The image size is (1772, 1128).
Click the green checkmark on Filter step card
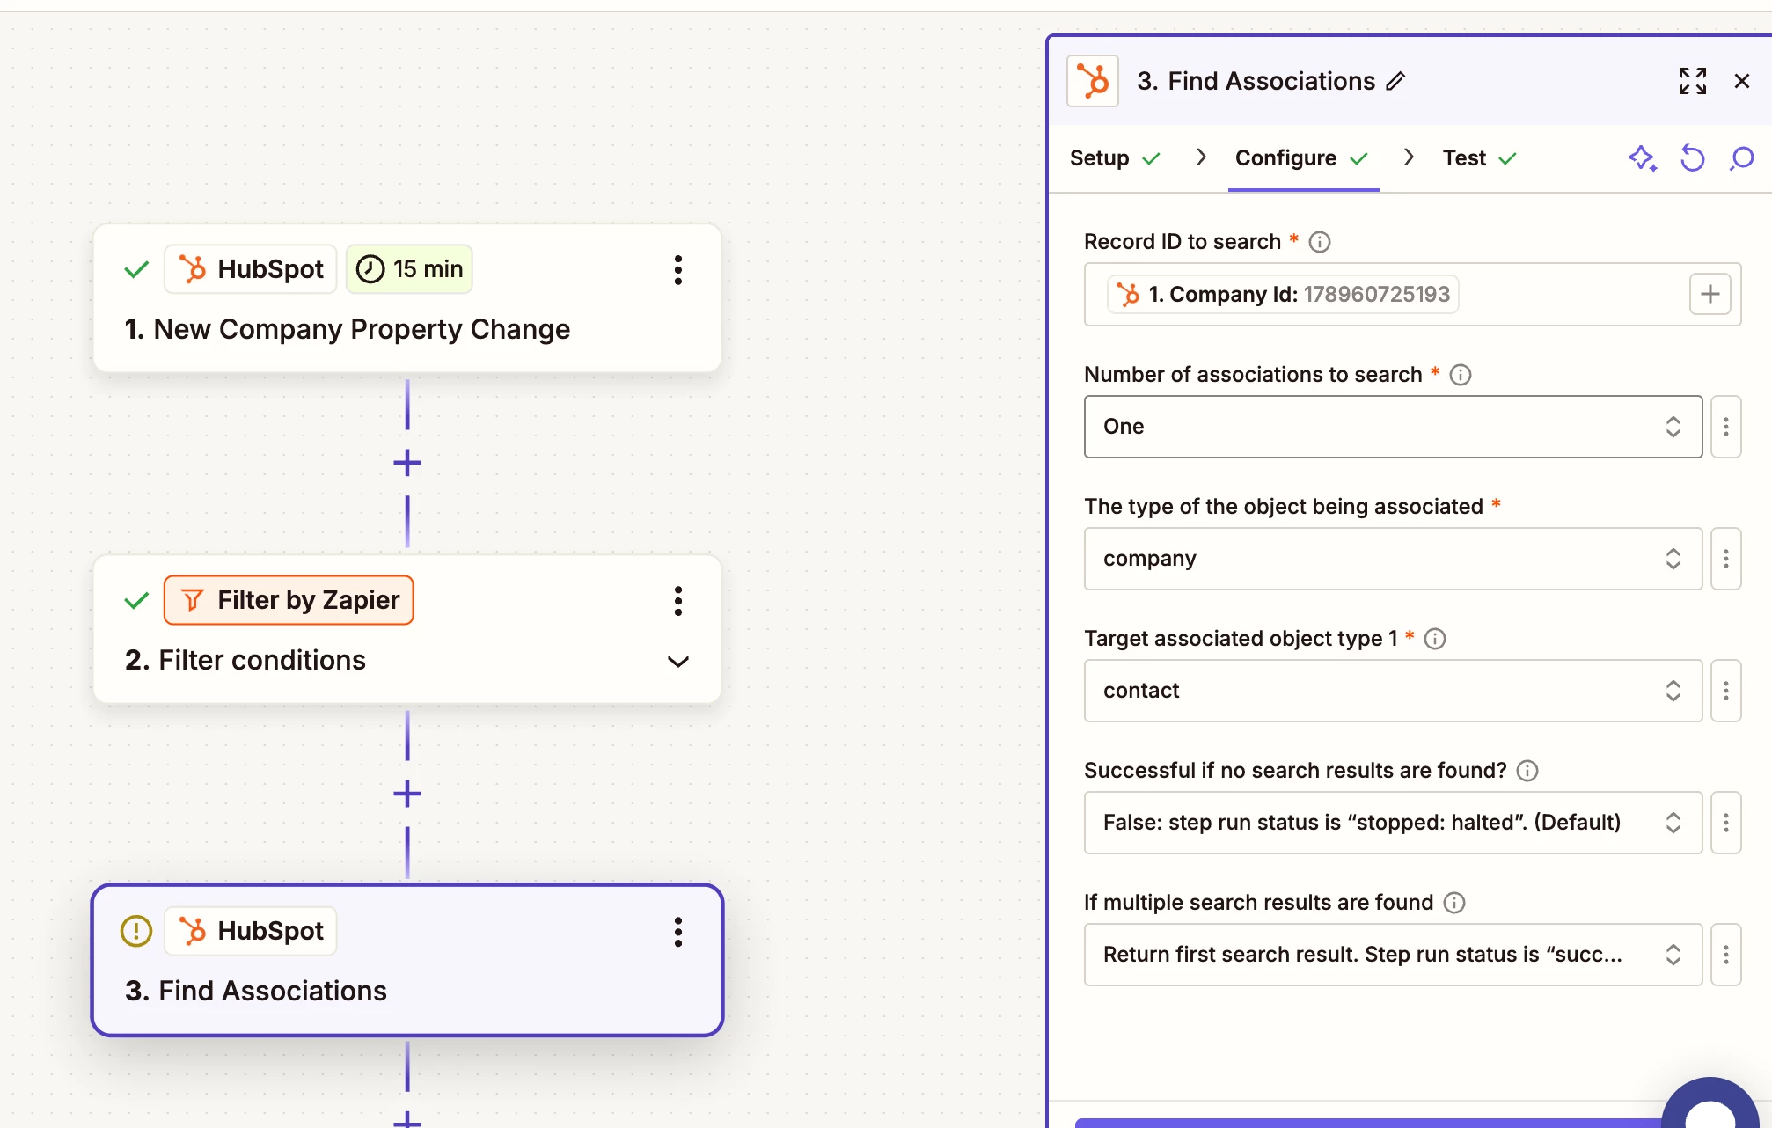136,601
